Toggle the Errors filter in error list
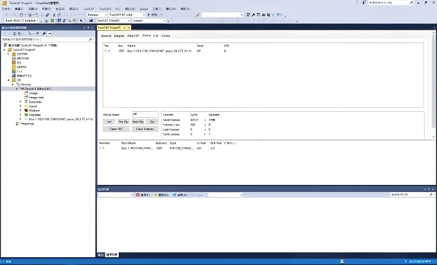Screen dimensions: 437x265 pyautogui.click(x=143, y=195)
